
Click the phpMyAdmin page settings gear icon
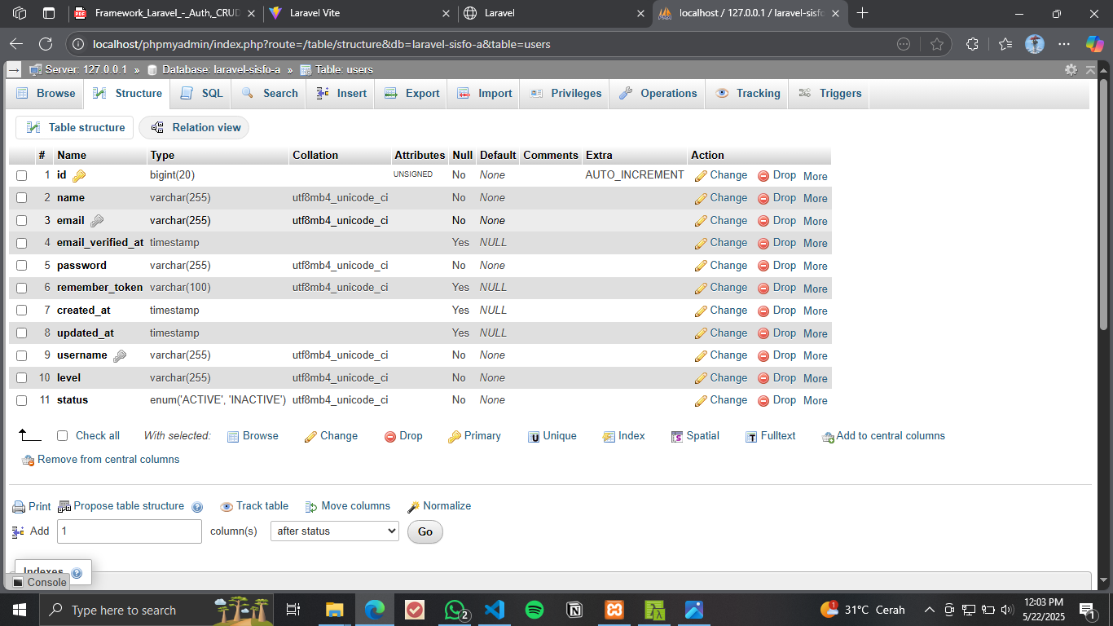coord(1071,70)
